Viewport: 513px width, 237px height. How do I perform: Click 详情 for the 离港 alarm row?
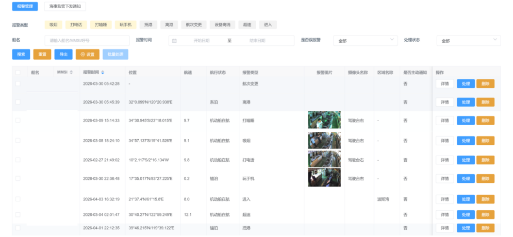(444, 102)
